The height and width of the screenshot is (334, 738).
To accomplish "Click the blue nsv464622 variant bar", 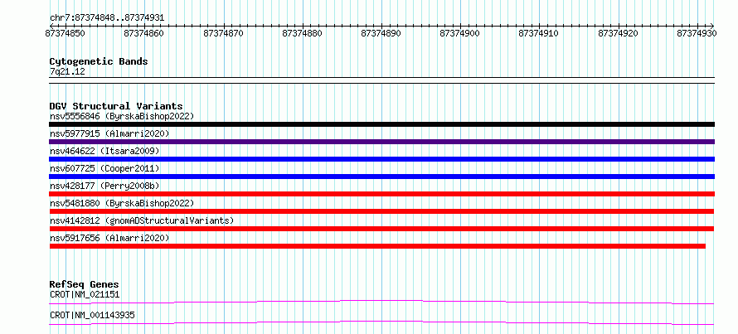I will point(381,159).
